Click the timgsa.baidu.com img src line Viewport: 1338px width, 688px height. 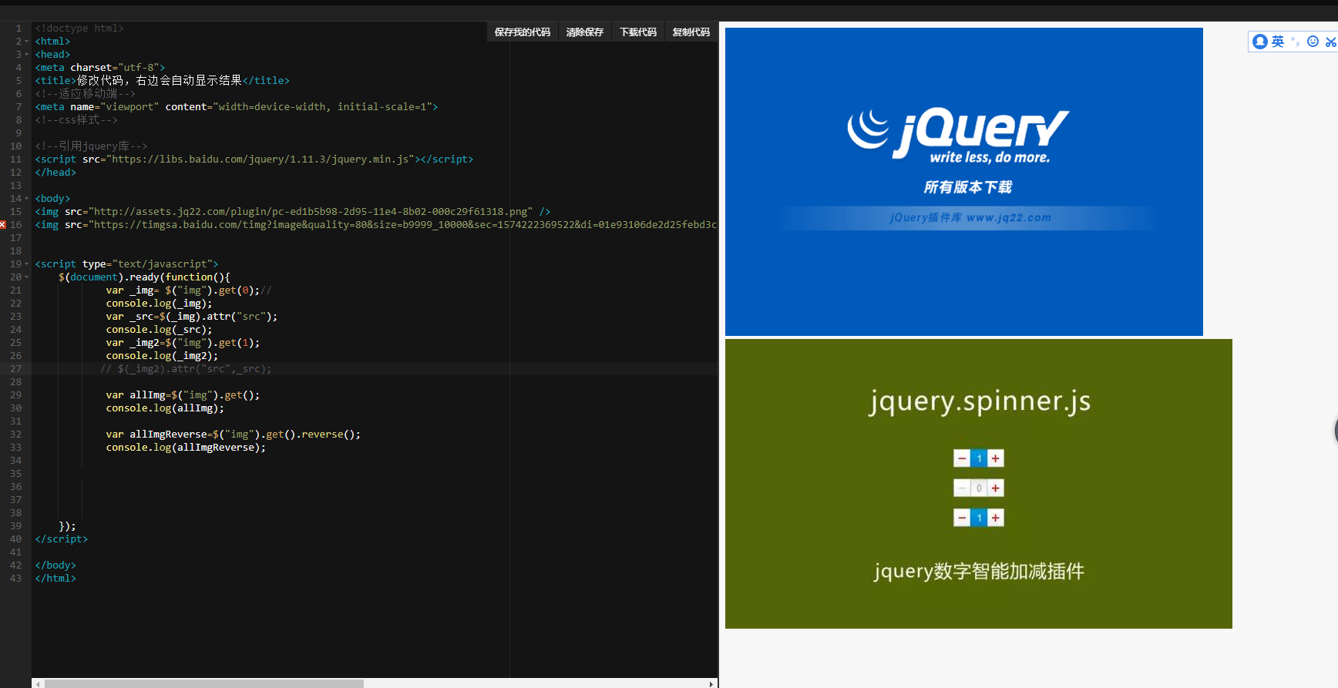pos(376,225)
